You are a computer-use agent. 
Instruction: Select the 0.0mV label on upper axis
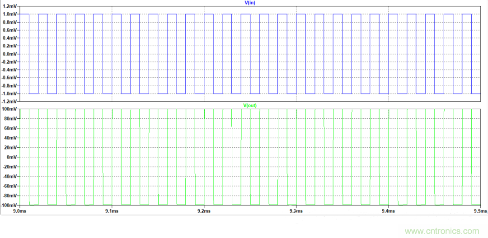[x=9, y=54]
